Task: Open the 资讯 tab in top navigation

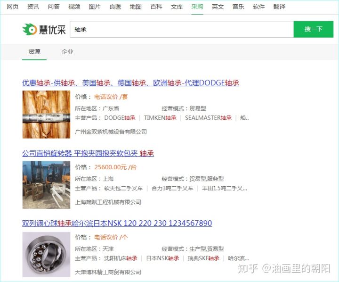Action: pyautogui.click(x=33, y=7)
